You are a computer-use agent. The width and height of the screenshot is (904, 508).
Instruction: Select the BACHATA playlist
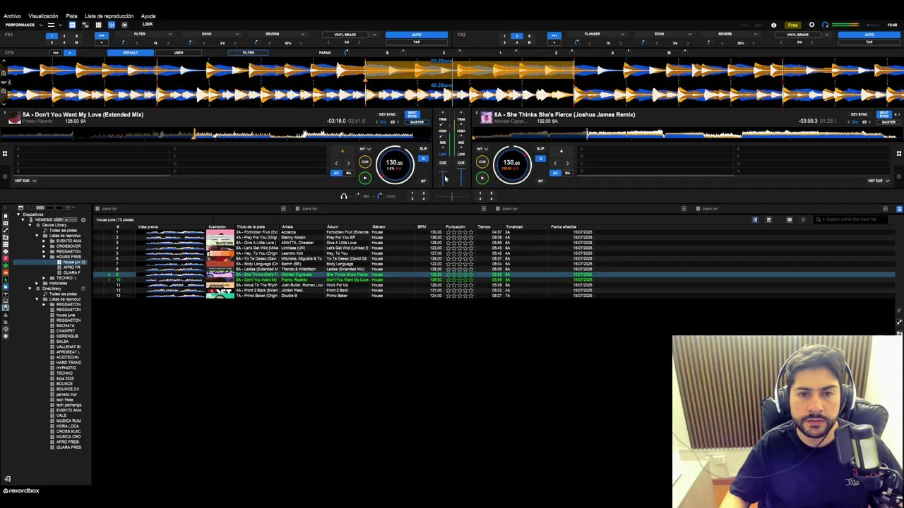pyautogui.click(x=65, y=325)
